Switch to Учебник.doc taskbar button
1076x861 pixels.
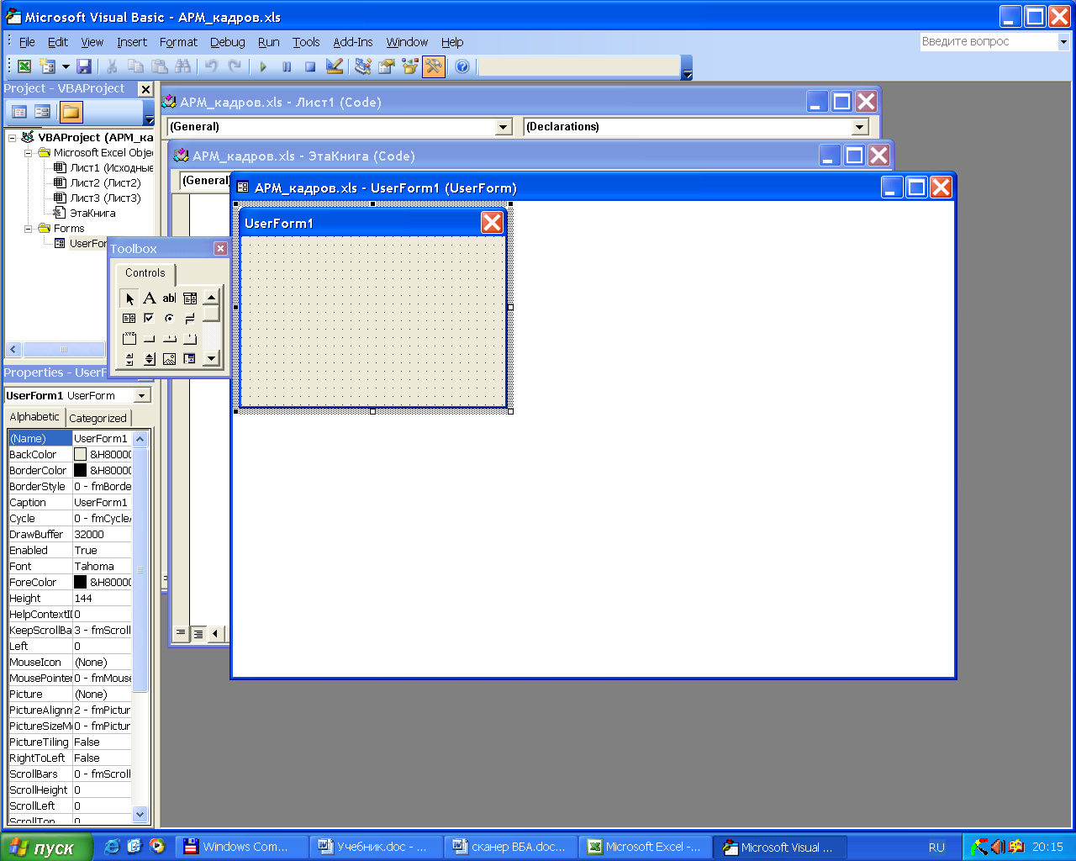click(374, 847)
